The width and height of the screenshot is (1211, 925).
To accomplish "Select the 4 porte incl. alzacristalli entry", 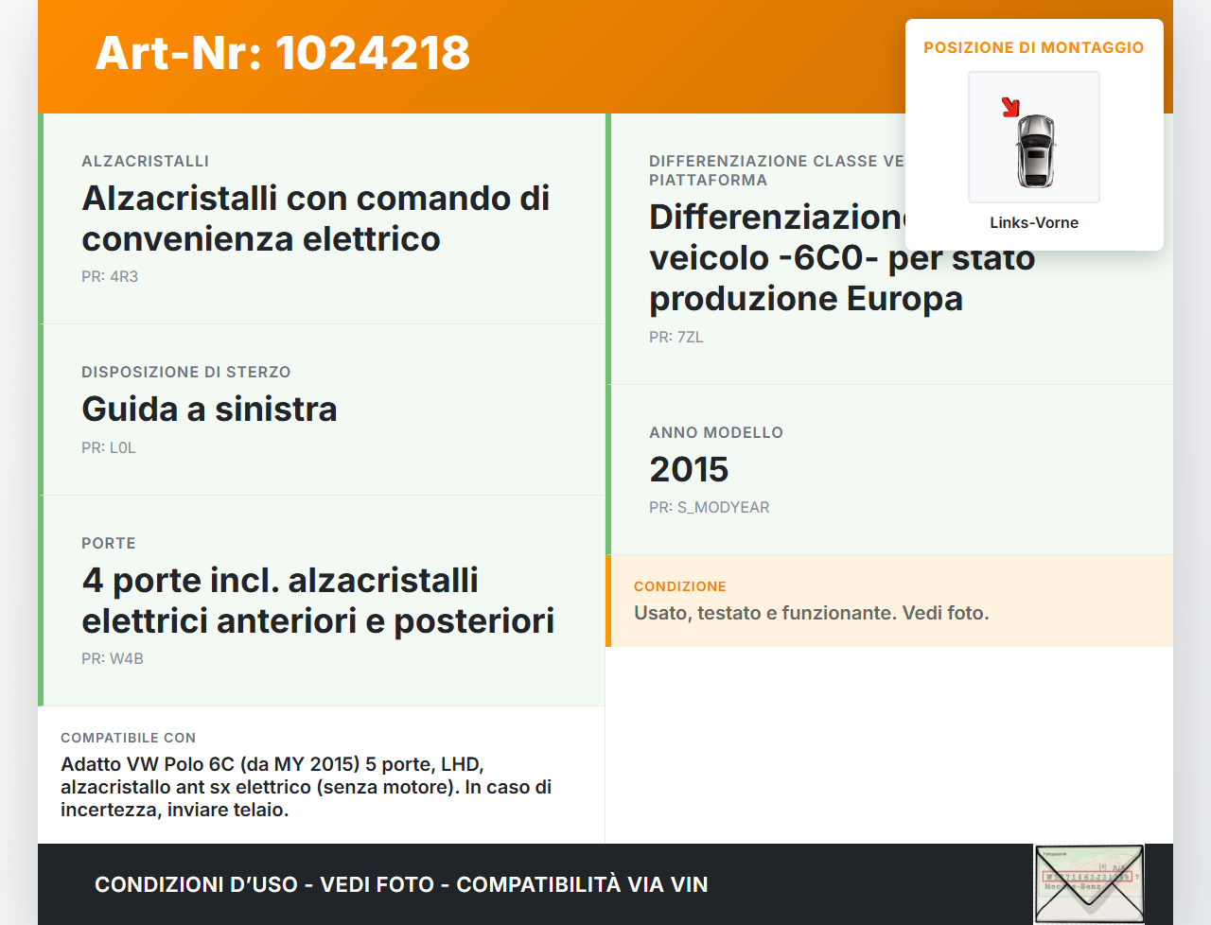I will [x=318, y=600].
